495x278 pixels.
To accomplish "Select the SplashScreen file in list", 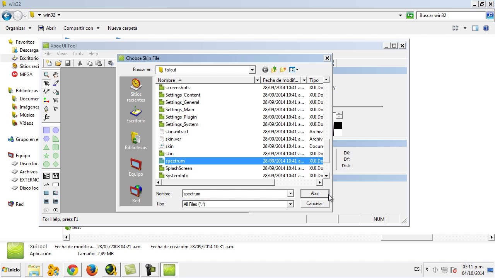I will tap(179, 168).
